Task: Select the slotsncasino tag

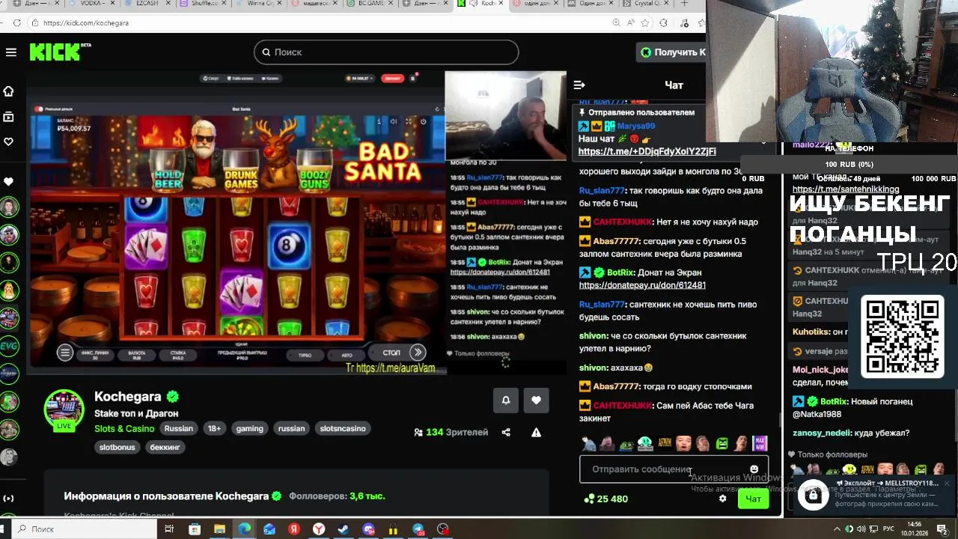Action: pyautogui.click(x=343, y=428)
